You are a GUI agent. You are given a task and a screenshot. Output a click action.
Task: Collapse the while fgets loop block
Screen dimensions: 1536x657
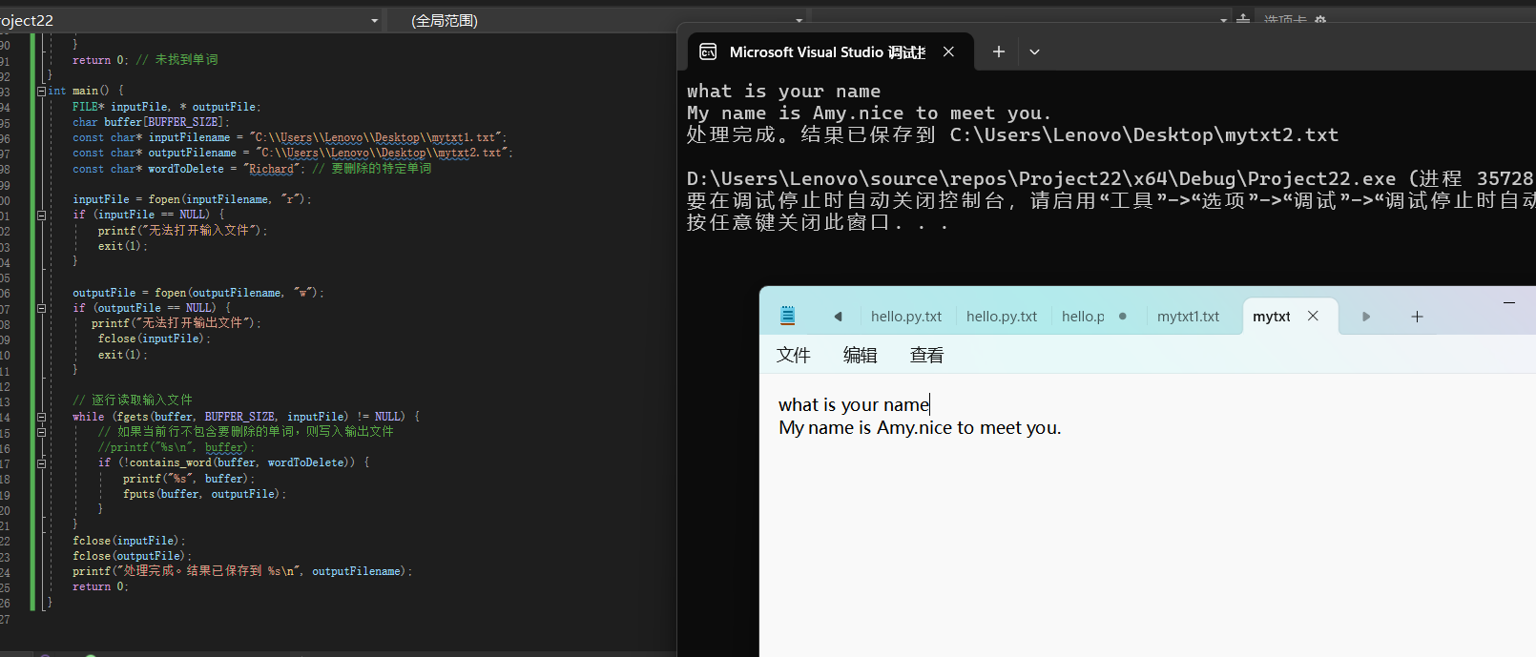point(41,417)
